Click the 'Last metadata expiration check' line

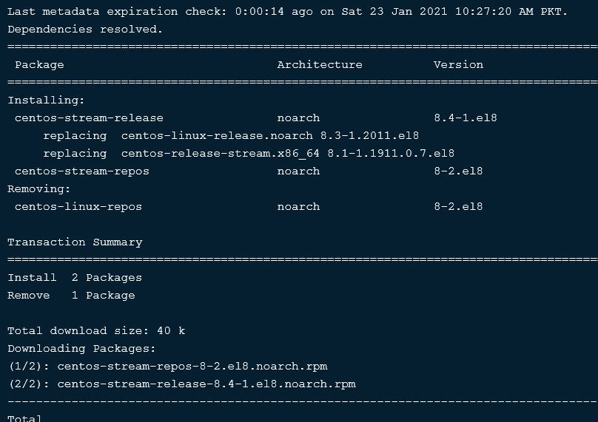pyautogui.click(x=288, y=11)
